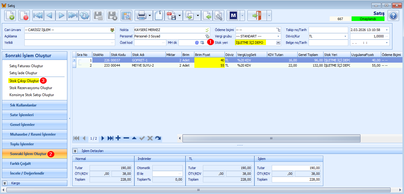Open the Genel İşlemler sidebar group
404x194 pixels.
tap(34, 125)
